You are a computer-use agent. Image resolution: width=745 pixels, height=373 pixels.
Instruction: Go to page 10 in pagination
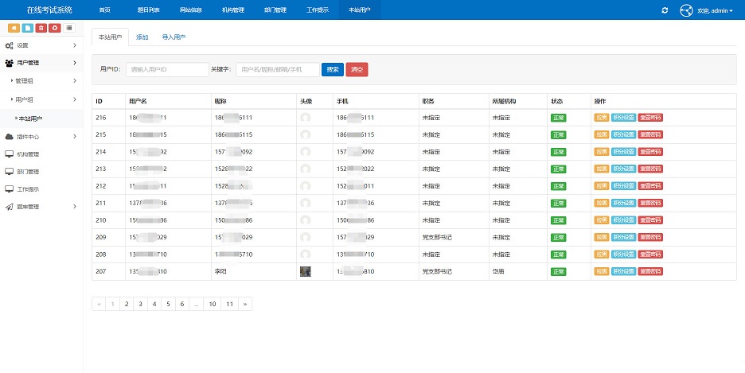coord(213,304)
